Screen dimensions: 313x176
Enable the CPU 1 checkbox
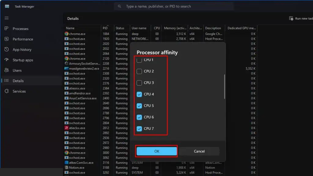tap(139, 60)
